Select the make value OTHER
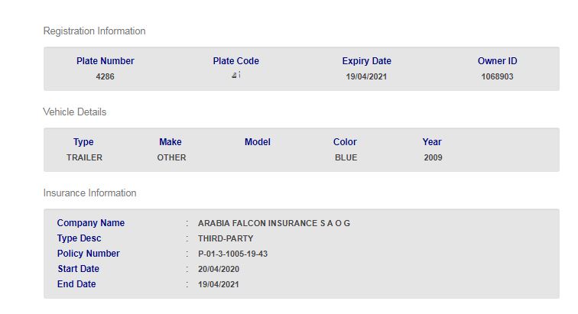 [171, 158]
